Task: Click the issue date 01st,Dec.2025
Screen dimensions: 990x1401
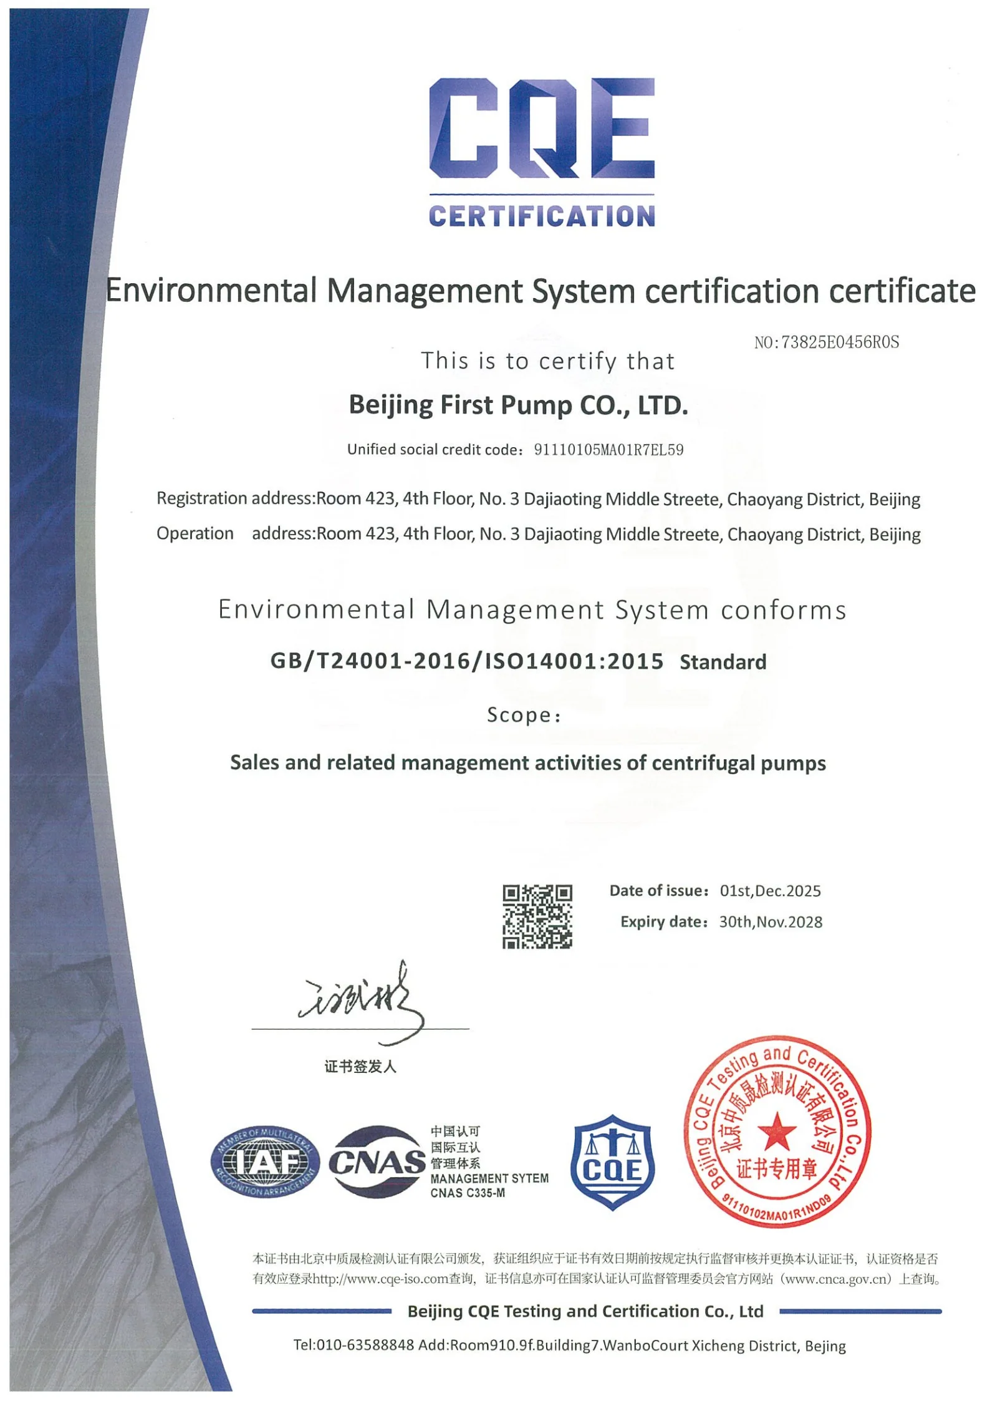Action: click(x=771, y=891)
